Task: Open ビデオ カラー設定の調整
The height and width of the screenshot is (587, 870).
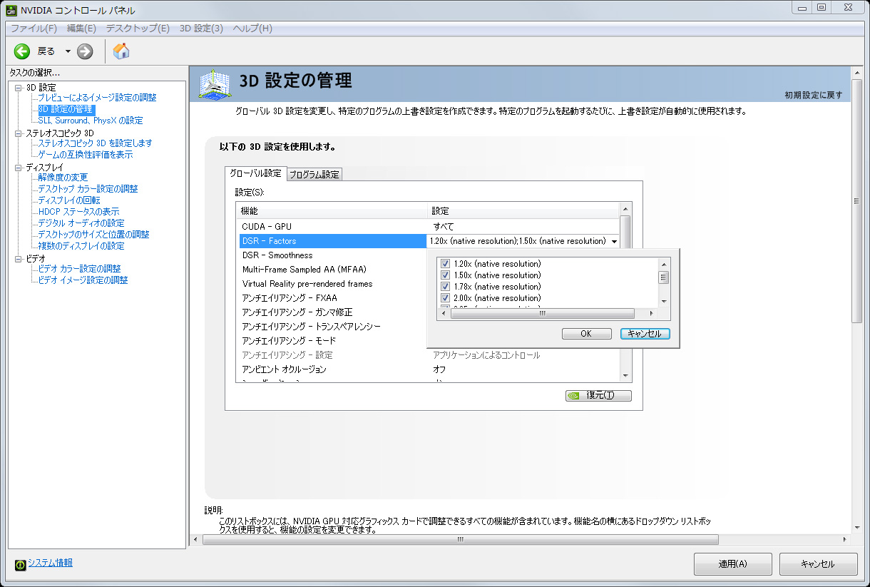Action: pyautogui.click(x=79, y=269)
